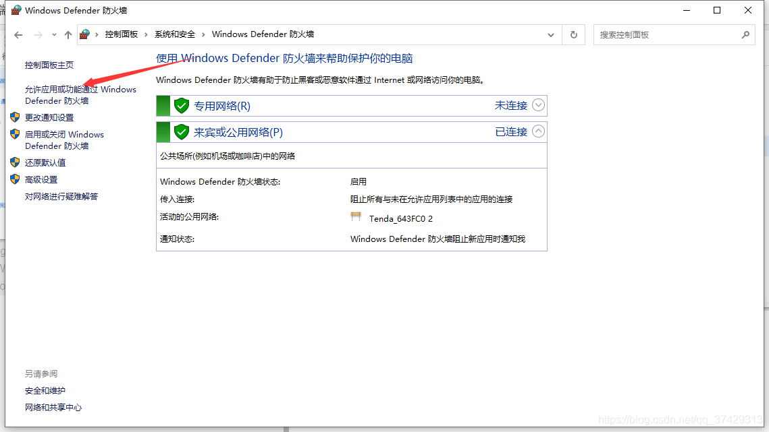Click the search magnifier icon

tap(745, 35)
